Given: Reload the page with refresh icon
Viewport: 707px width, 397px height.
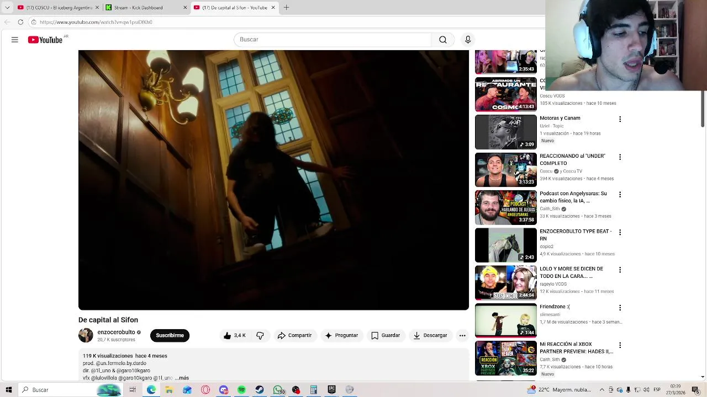Looking at the screenshot, I should [20, 22].
